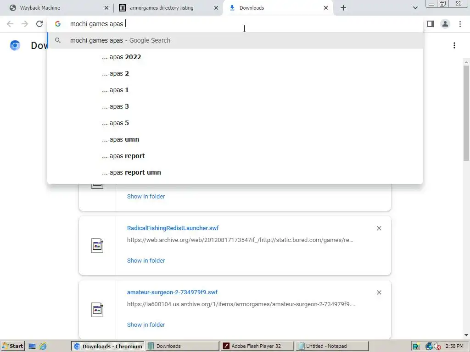Click the Chromium logo on Downloads page
470x352 pixels.
[15, 45]
